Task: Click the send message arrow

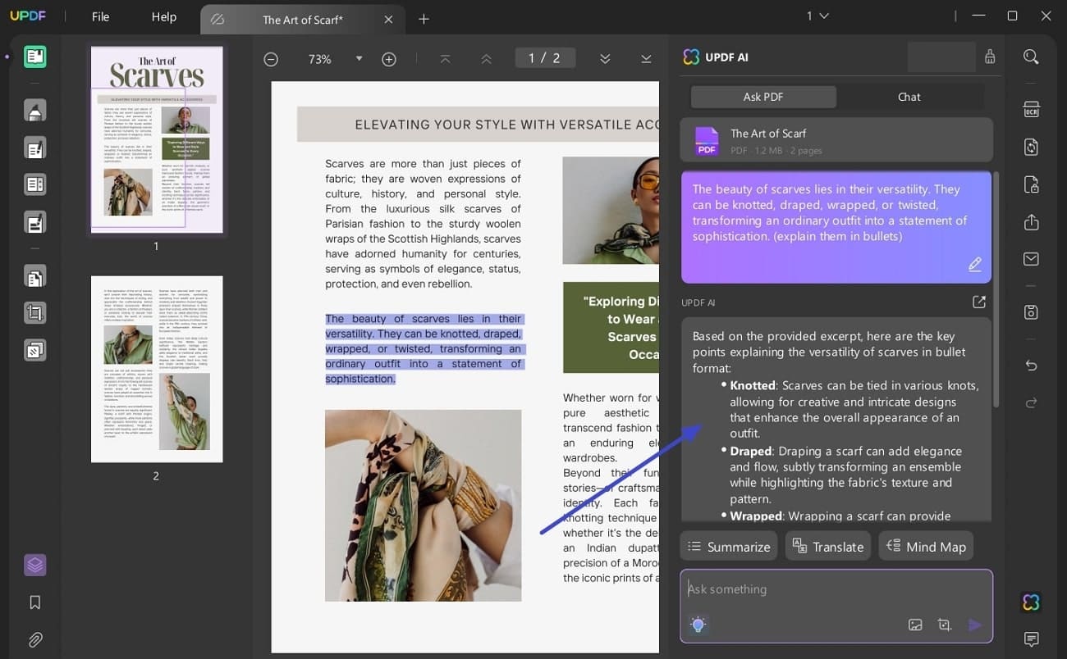Action: coord(976,625)
